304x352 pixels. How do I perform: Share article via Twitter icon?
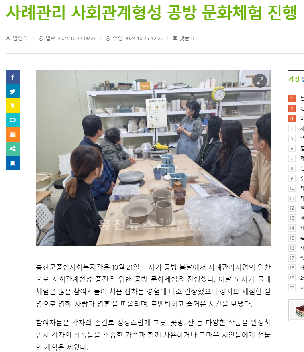tap(13, 91)
